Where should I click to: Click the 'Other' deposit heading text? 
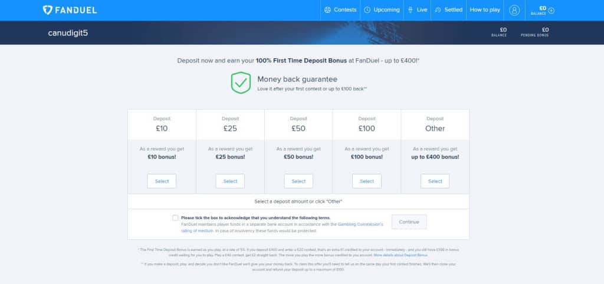(x=435, y=128)
